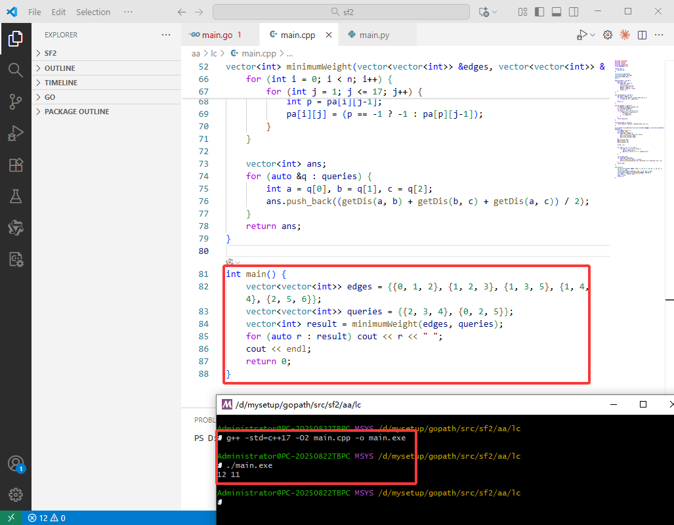Click the orange starburst icon in editor toolbar
Viewport: 674px width, 525px height.
(625, 35)
